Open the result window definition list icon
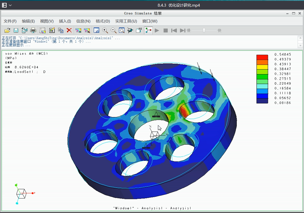This screenshot has width=304, height=213. [x=42, y=31]
